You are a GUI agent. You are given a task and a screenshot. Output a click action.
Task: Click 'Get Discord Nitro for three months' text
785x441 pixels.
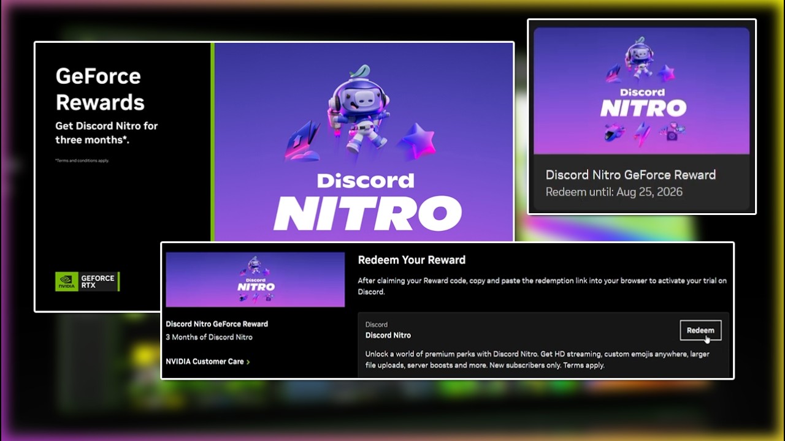pos(107,132)
